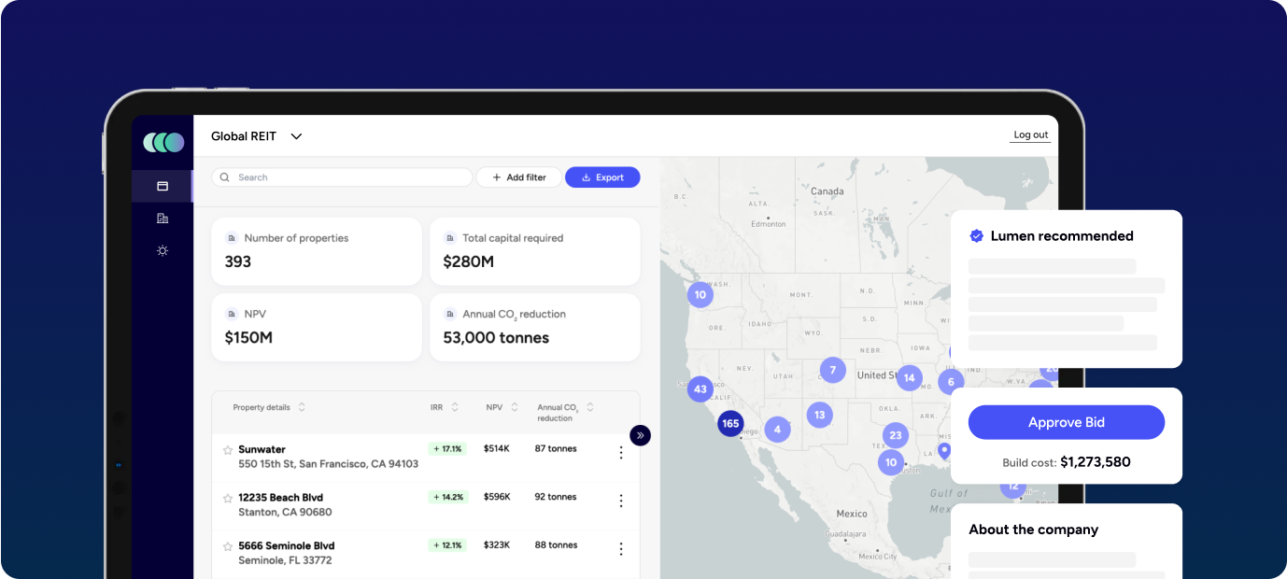Click the Export button
1287x579 pixels.
tap(602, 177)
